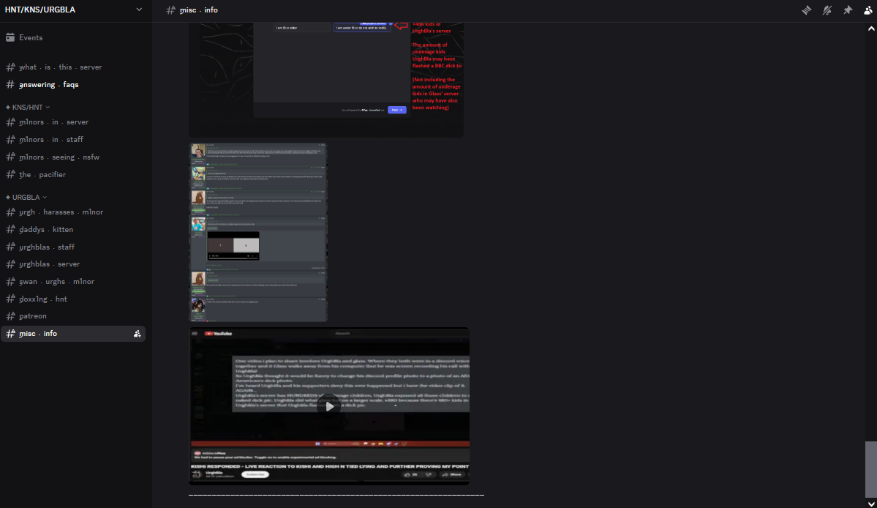This screenshot has width=877, height=508.
Task: Play the embedded YouTube video
Action: 329,407
